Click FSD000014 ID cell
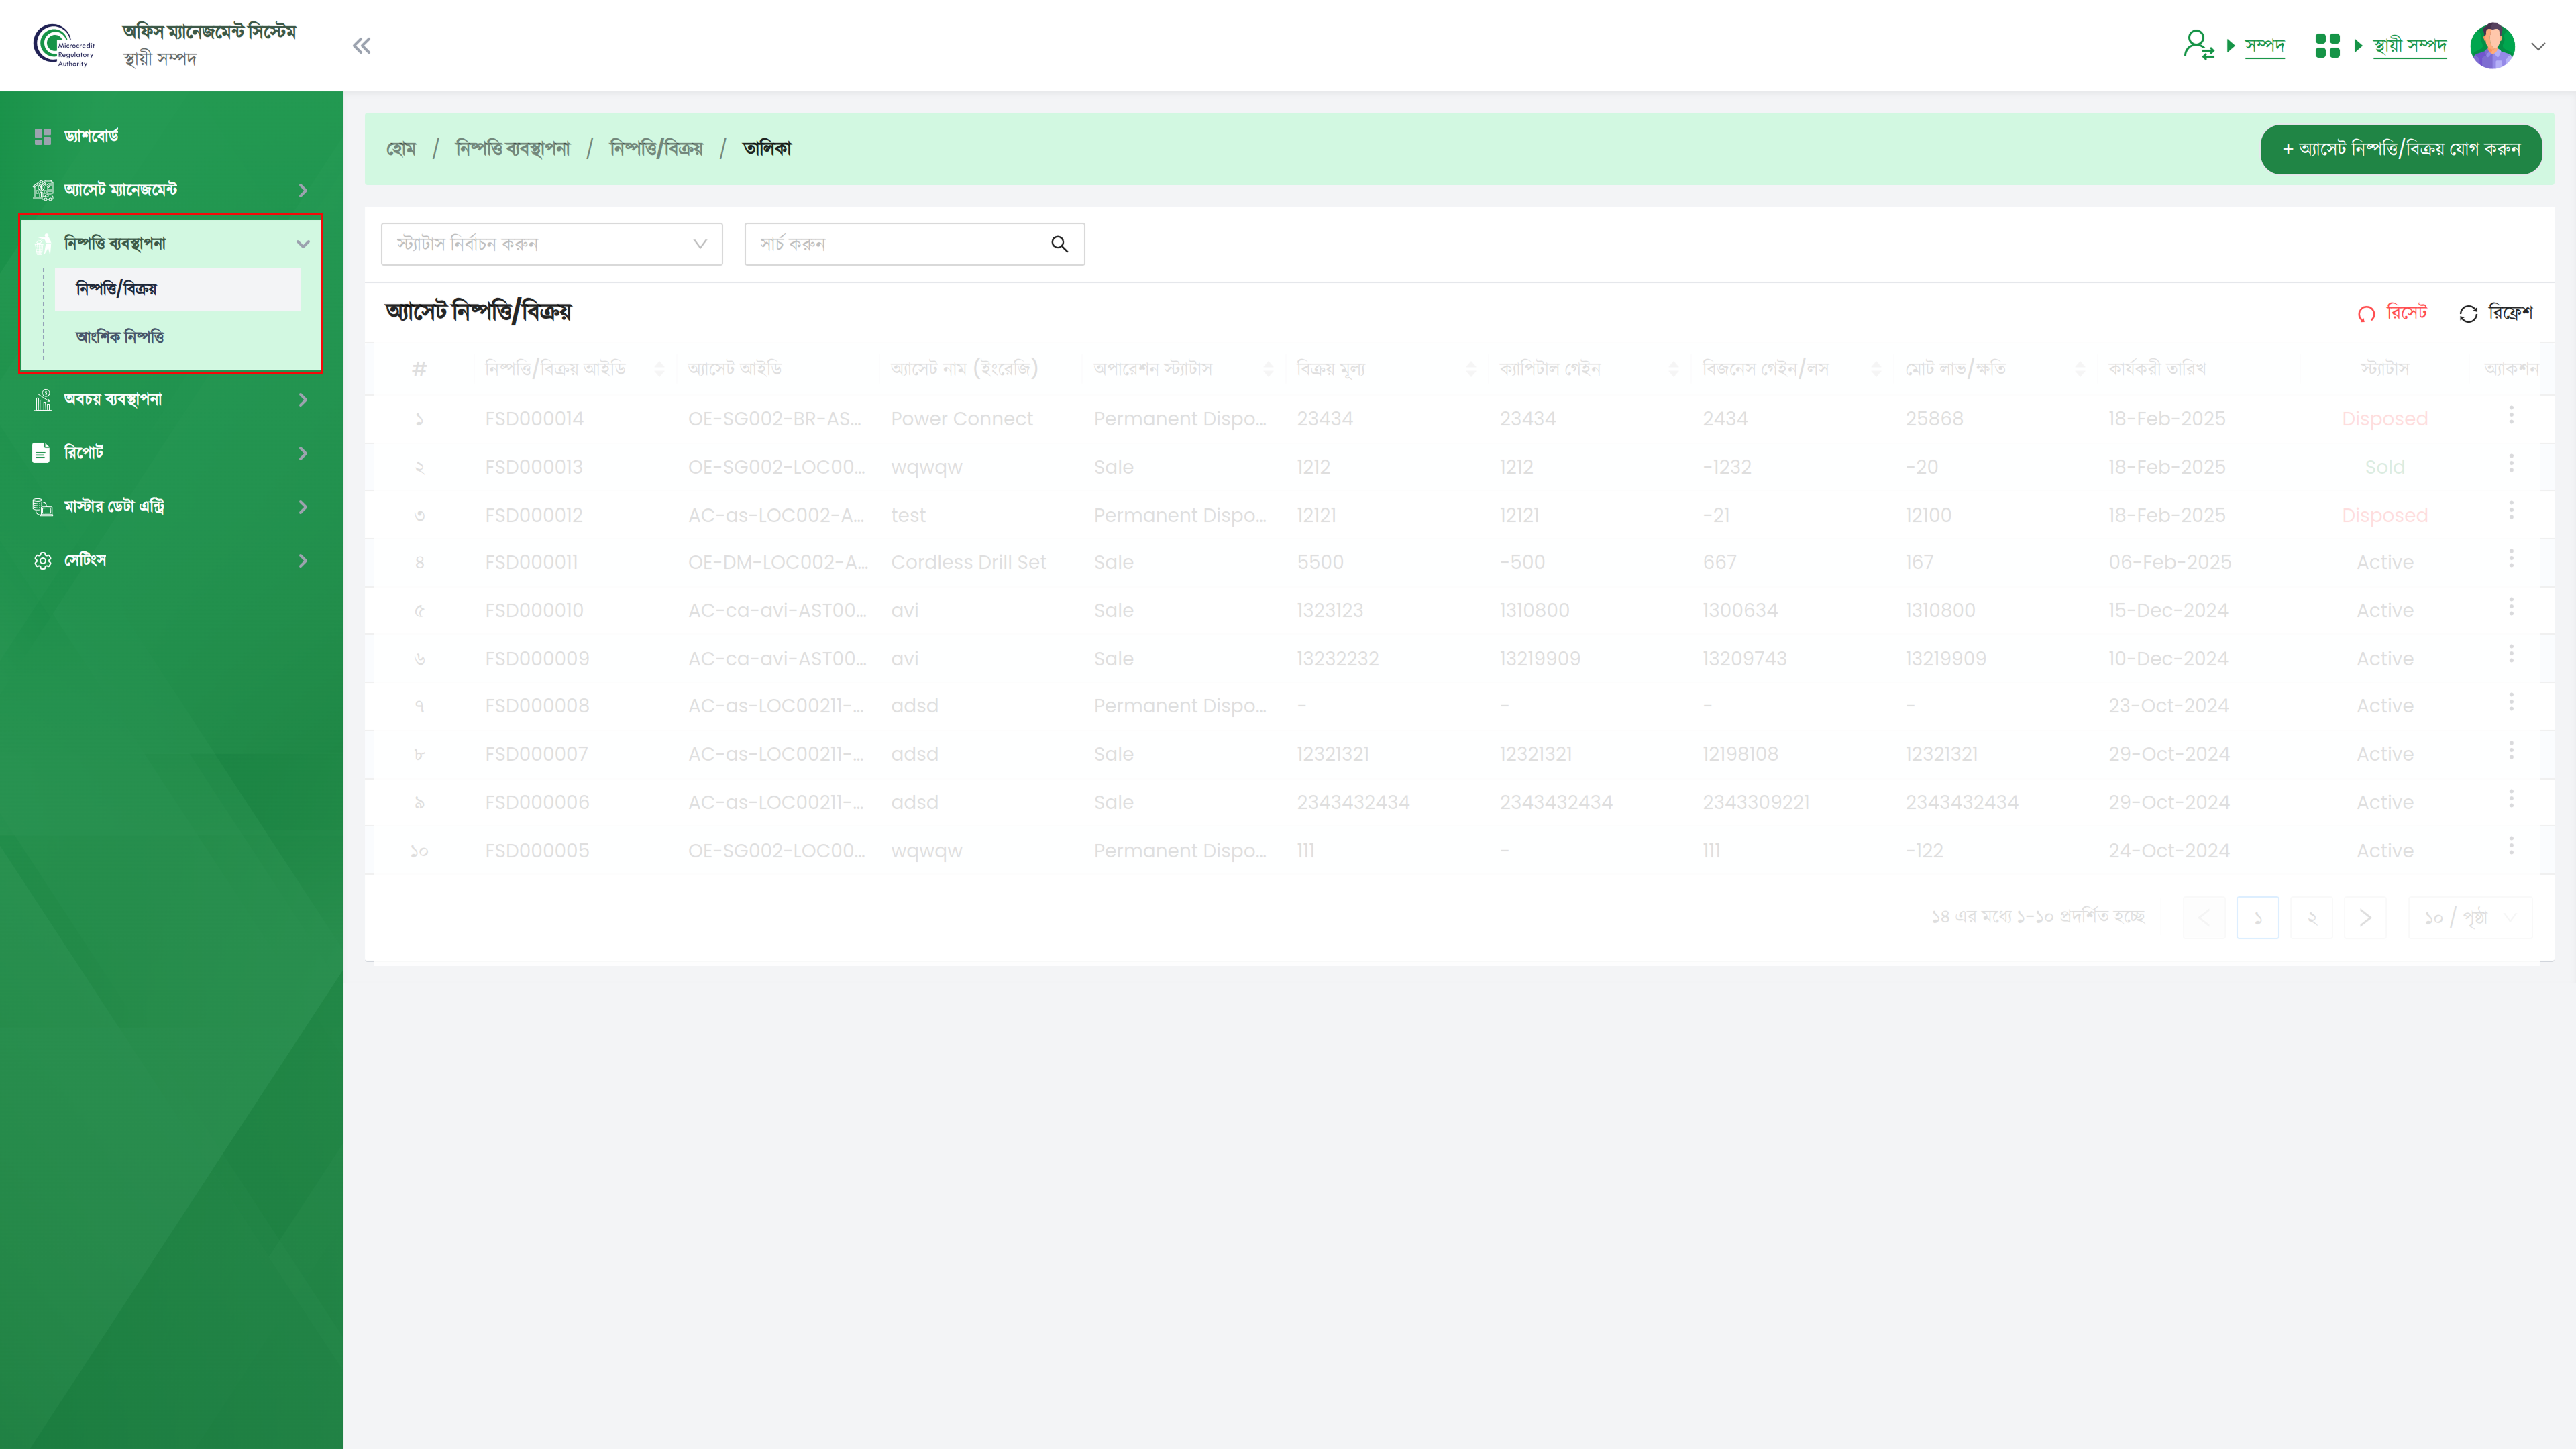Screen dimensions: 2576x1449 click(x=534, y=419)
